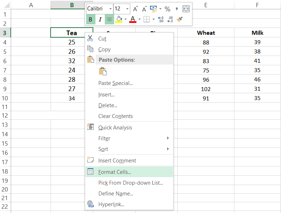Click the Decrease Font Size icon
281x213 pixels.
coord(144,9)
